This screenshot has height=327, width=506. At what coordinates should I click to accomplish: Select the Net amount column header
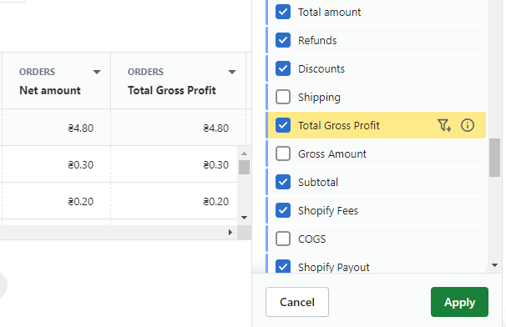(x=56, y=81)
